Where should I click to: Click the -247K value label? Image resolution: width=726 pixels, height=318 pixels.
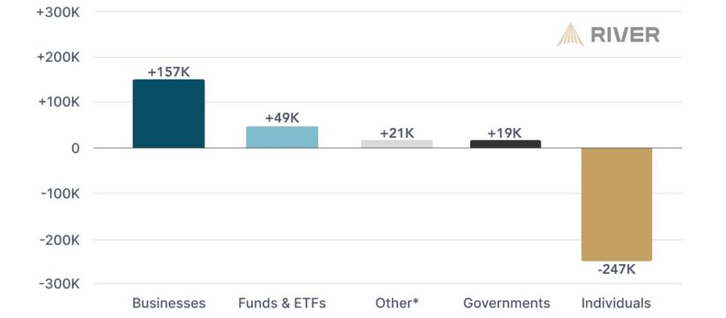click(616, 269)
